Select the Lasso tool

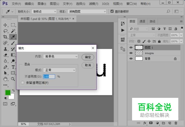pyautogui.click(x=5, y=31)
